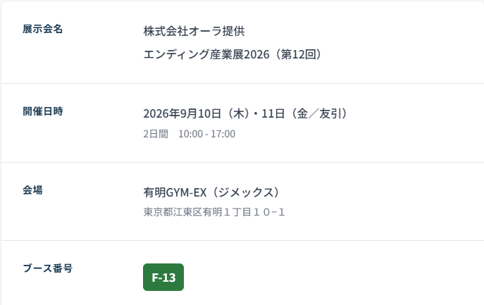The width and height of the screenshot is (484, 305).
Task: Click the word GYM-EX in the venue
Action: 187,192
